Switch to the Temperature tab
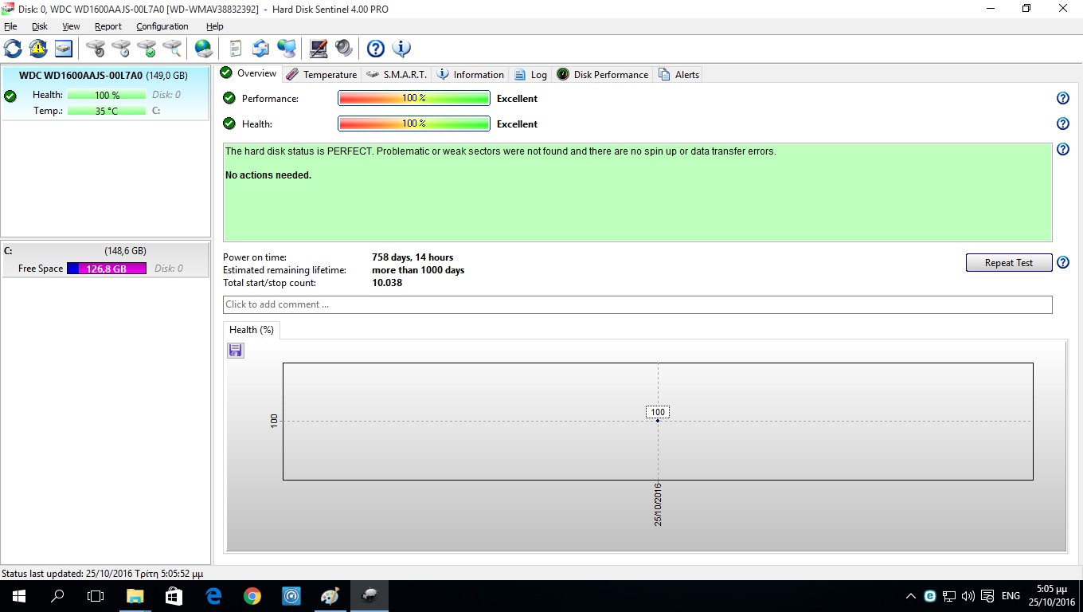Screen dimensions: 1083x612 [322, 75]
